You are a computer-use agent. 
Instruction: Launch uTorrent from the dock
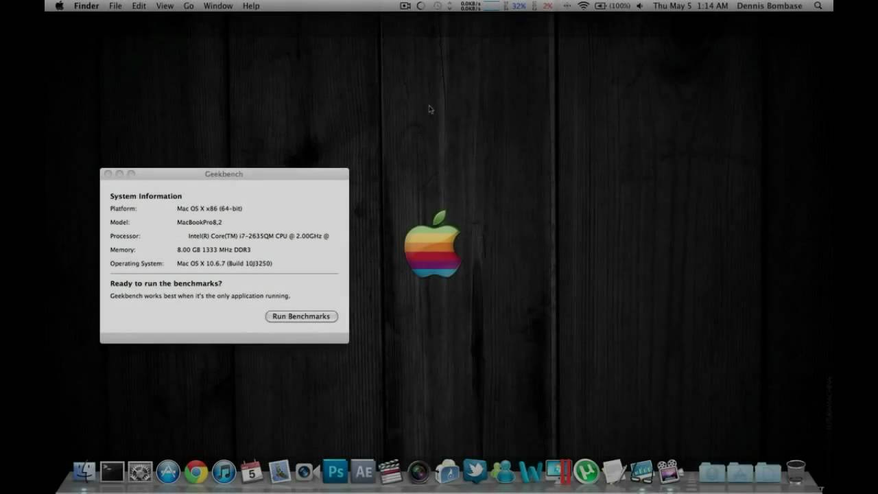click(586, 471)
